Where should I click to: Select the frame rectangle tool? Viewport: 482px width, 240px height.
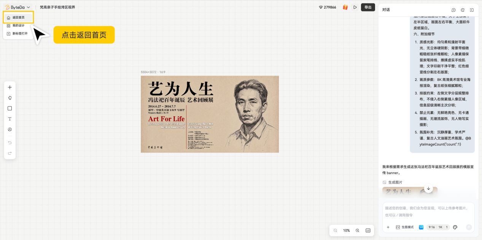(x=10, y=108)
